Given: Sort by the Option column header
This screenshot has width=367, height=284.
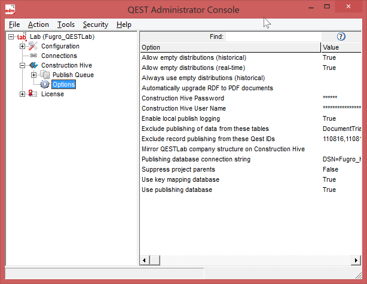Looking at the screenshot, I should [x=230, y=47].
